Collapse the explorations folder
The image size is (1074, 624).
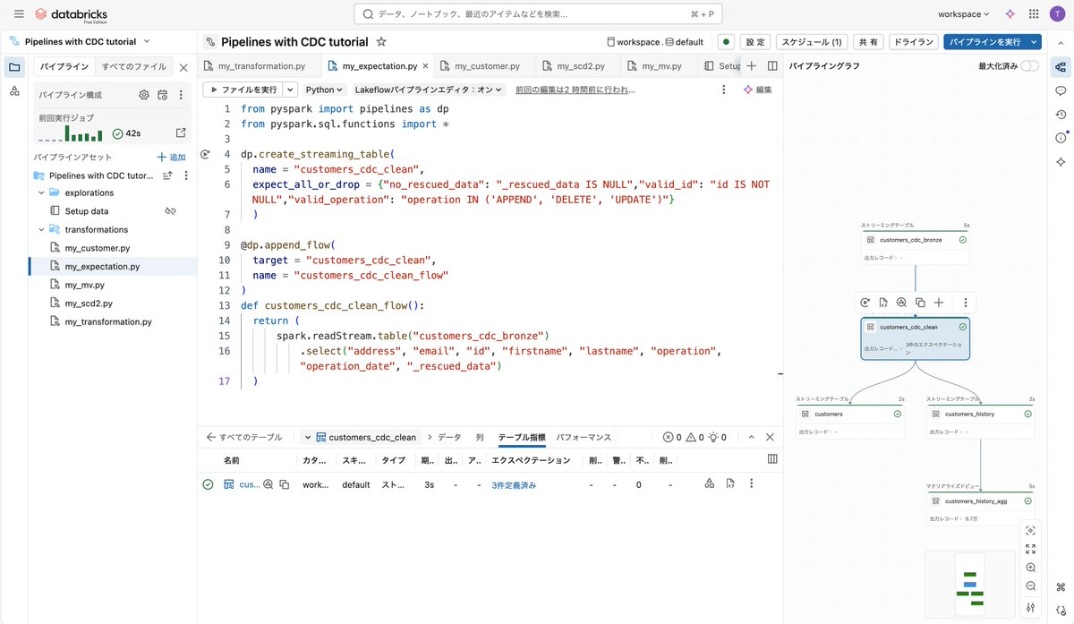pyautogui.click(x=41, y=192)
